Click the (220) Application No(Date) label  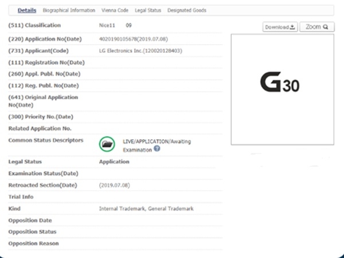pyautogui.click(x=45, y=39)
